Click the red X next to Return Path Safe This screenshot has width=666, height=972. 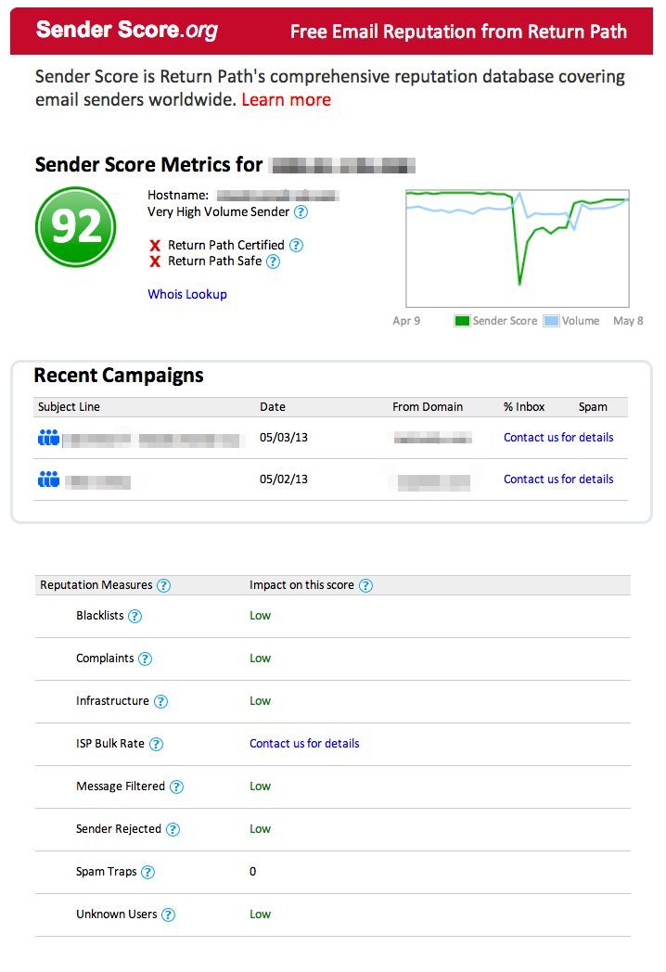[x=155, y=262]
